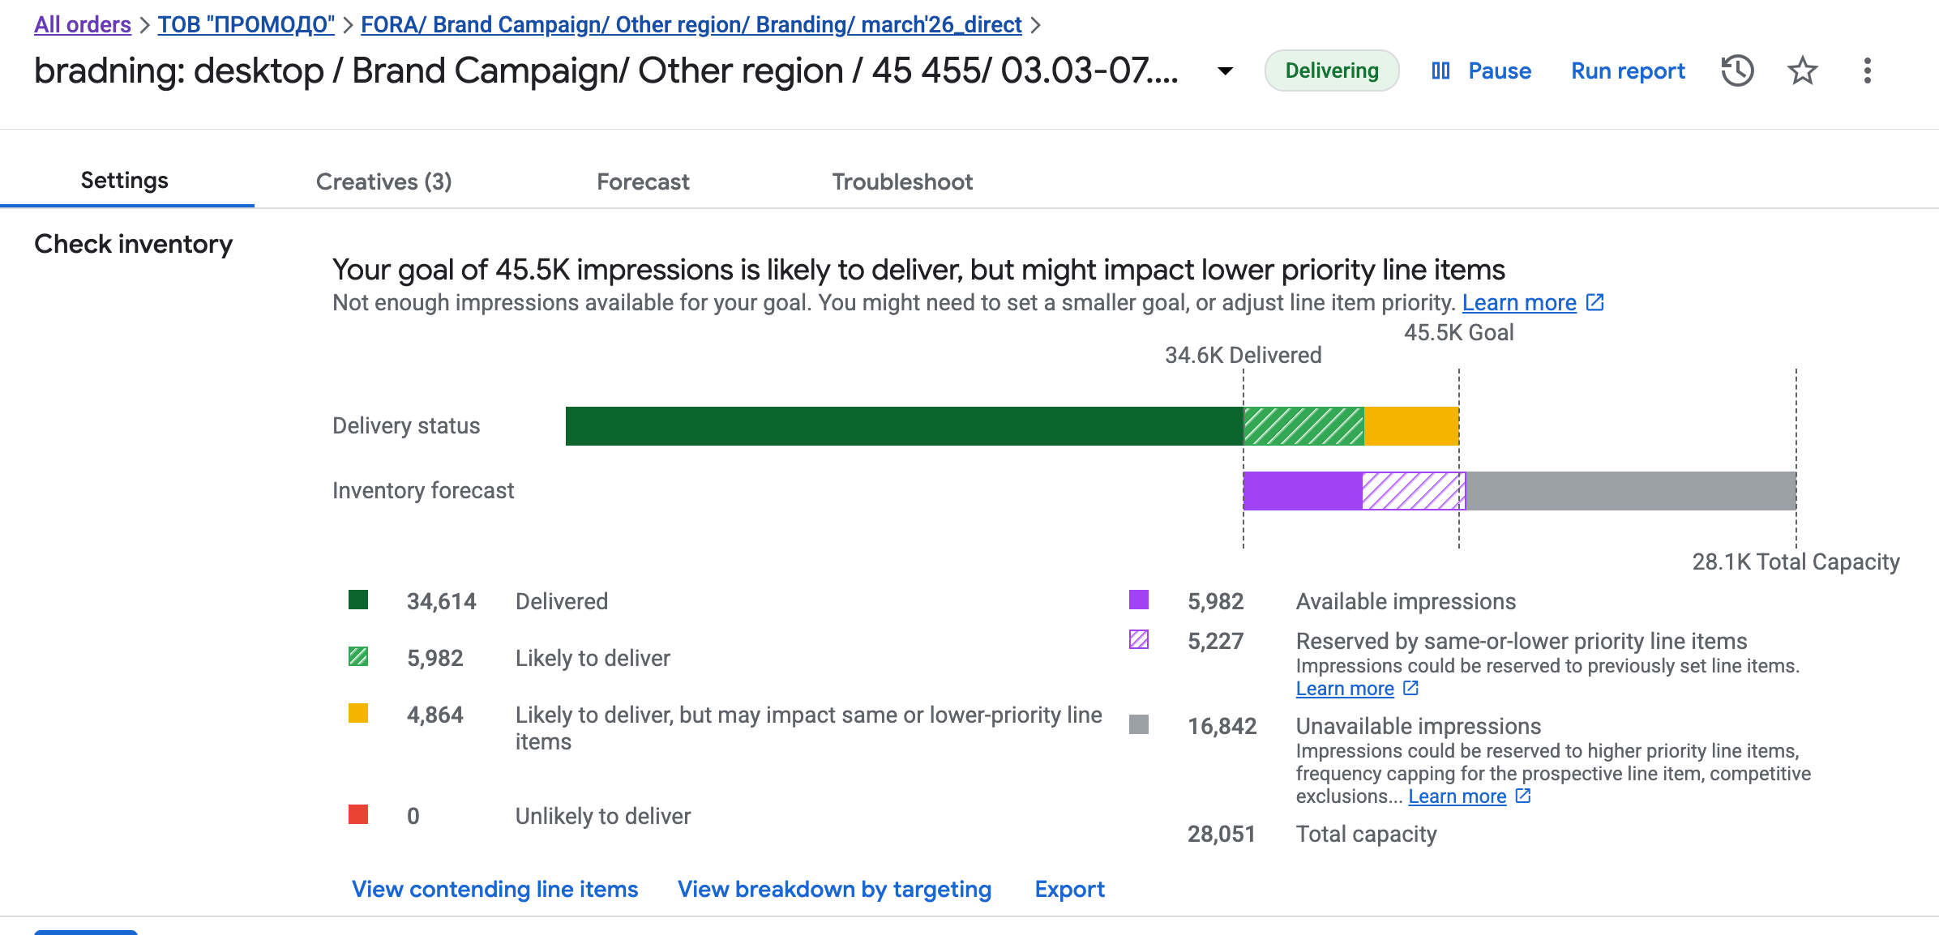
Task: Open the change history clock icon
Action: click(1737, 71)
